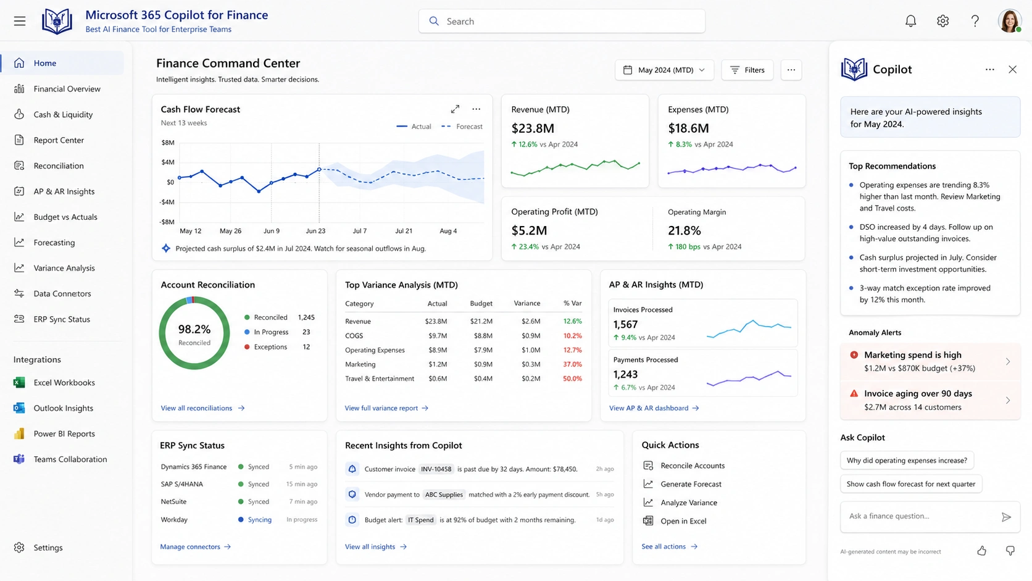This screenshot has width=1032, height=581.
Task: Click the 98.2% reconciled donut chart
Action: pyautogui.click(x=194, y=333)
